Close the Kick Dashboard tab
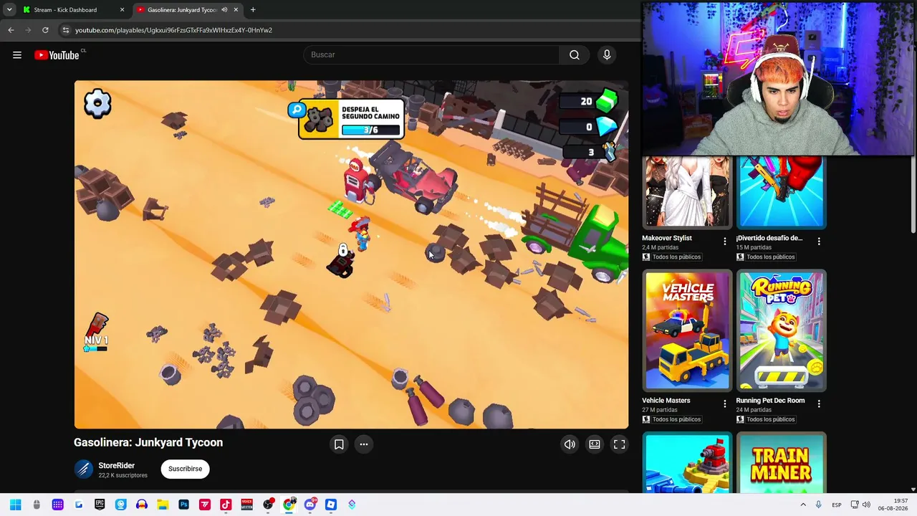The width and height of the screenshot is (917, 516). coord(122,10)
